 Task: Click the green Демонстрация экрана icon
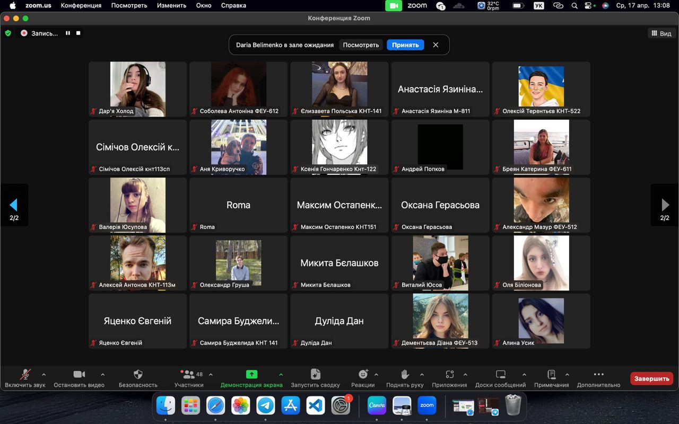click(x=251, y=374)
